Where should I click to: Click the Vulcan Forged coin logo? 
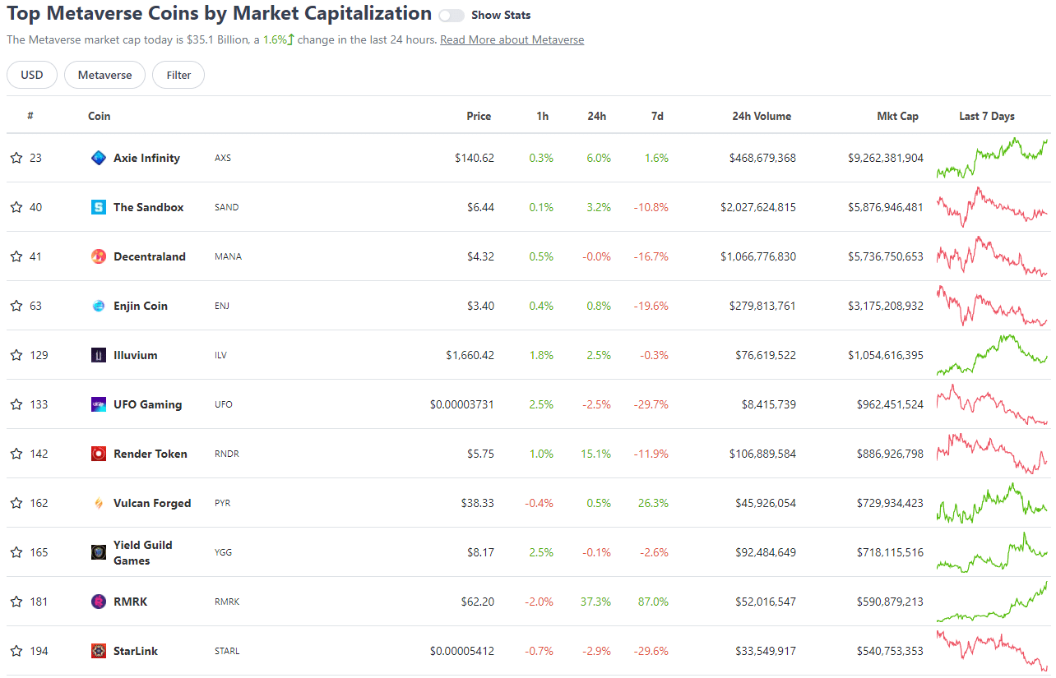(99, 503)
